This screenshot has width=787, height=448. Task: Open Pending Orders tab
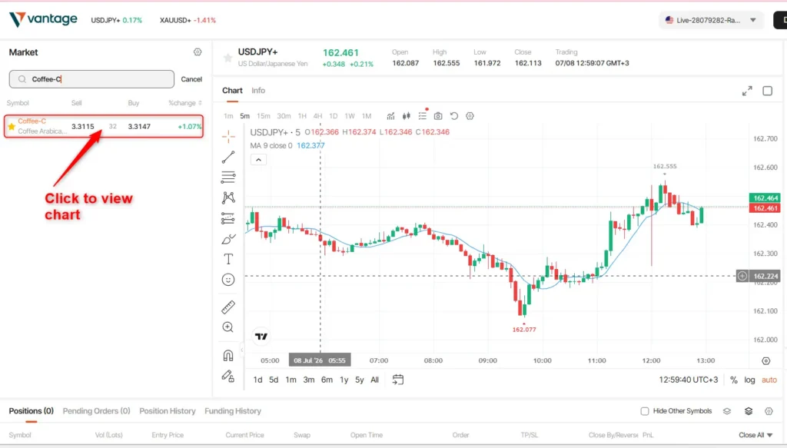point(96,411)
